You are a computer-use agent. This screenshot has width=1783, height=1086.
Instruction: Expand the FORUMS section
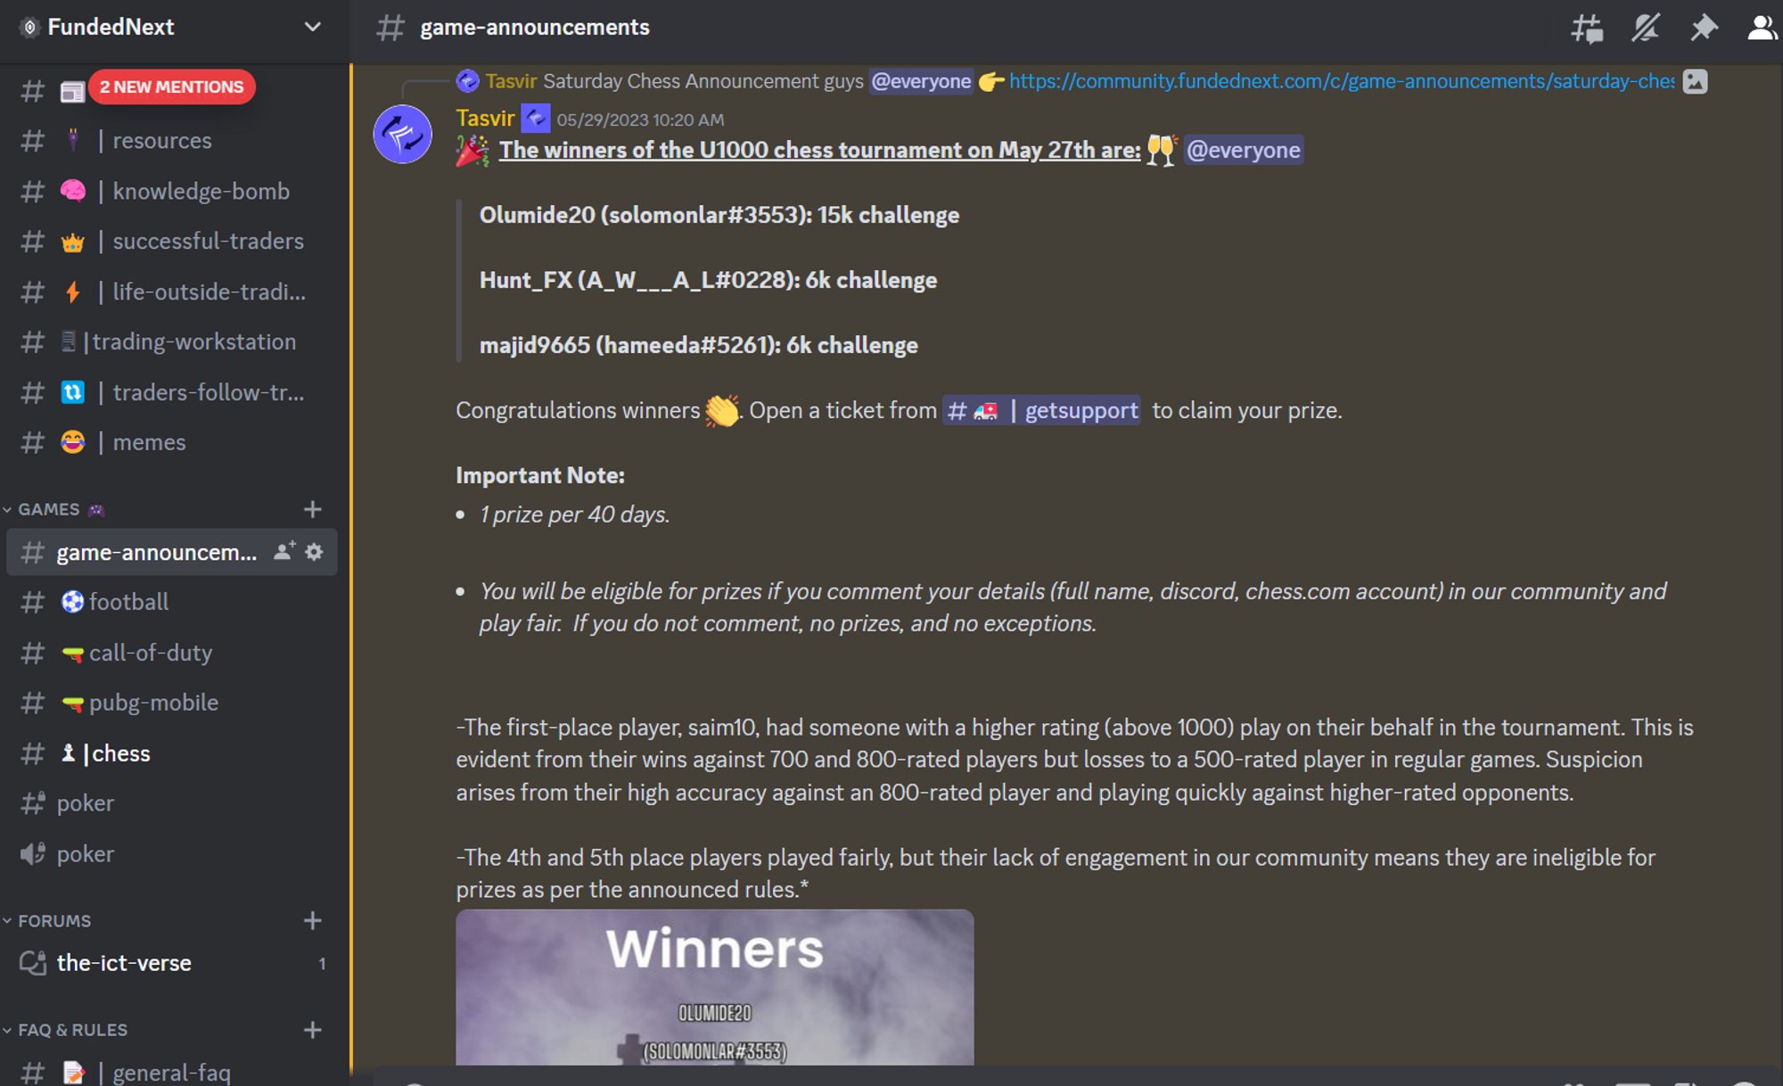[x=53, y=919]
